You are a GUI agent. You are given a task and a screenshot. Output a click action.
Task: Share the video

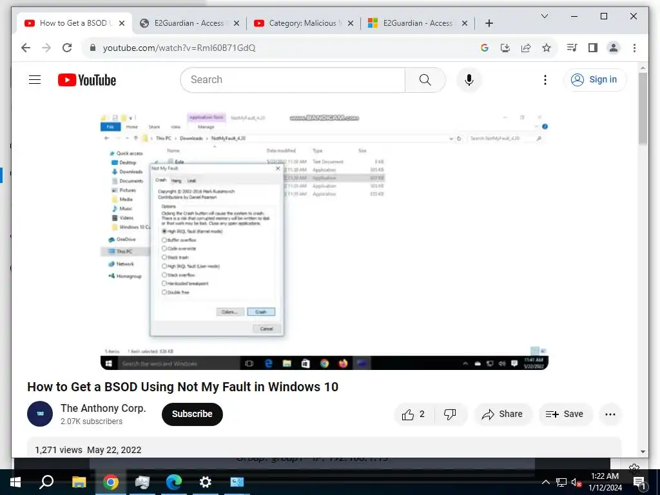[503, 414]
